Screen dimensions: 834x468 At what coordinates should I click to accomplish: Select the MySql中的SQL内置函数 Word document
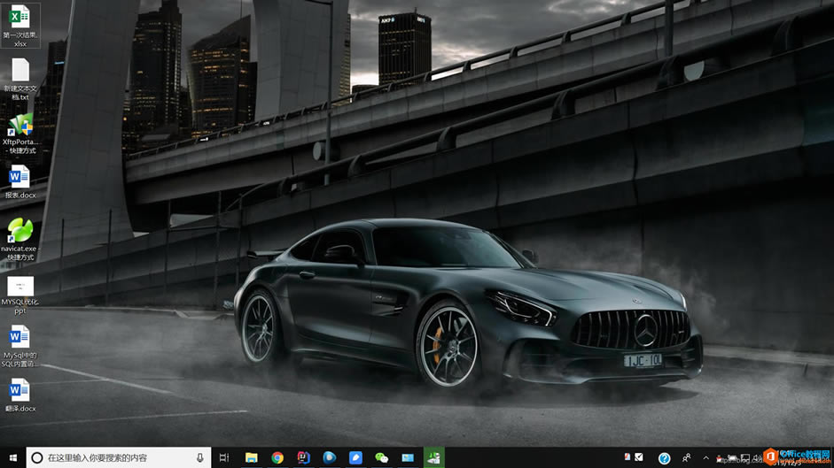coord(20,346)
